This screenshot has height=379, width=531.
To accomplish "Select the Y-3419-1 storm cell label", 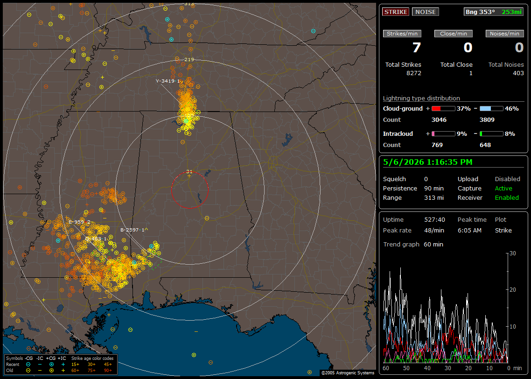I will (168, 81).
